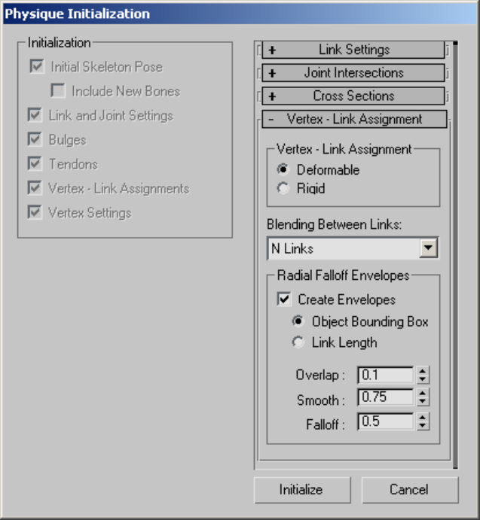This screenshot has width=480, height=520.
Task: Toggle the Include New Bones checkbox
Action: click(x=57, y=91)
